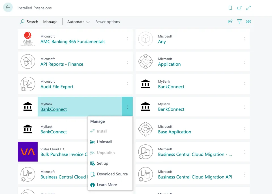Click the Search magnifier icon
The image size is (272, 194).
pyautogui.click(x=22, y=22)
